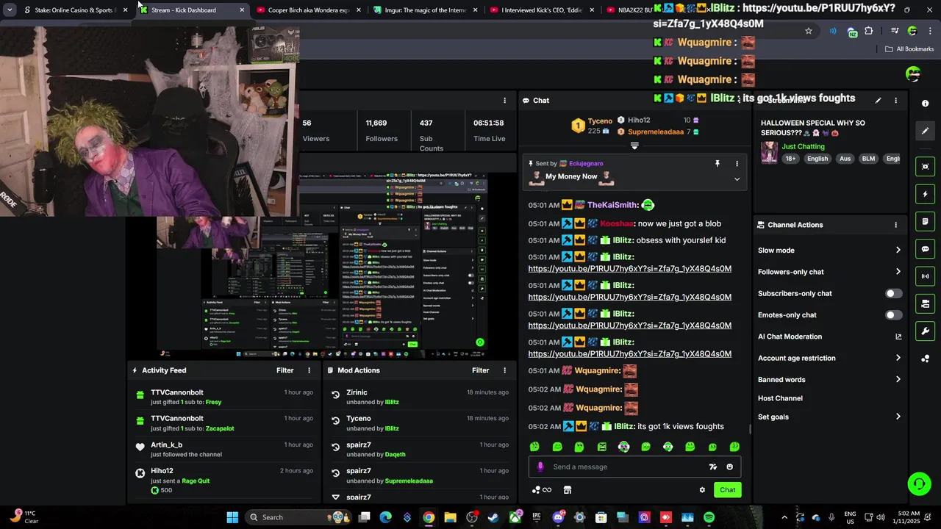Image resolution: width=941 pixels, height=529 pixels.
Task: Expand the chat leaderboard arrow
Action: [x=634, y=145]
